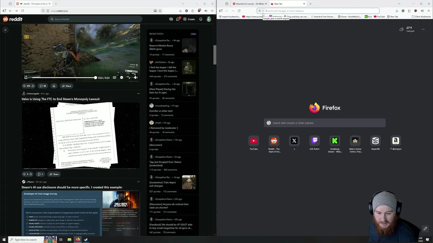The image size is (433, 243).
Task: Open weather widget options menu
Action: tap(423, 29)
